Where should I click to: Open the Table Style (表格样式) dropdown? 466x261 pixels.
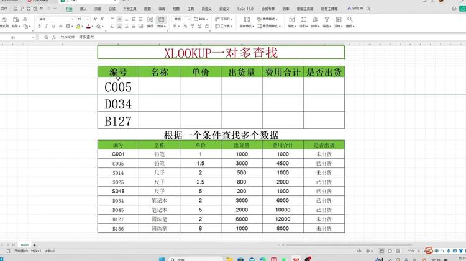pyautogui.click(x=267, y=19)
